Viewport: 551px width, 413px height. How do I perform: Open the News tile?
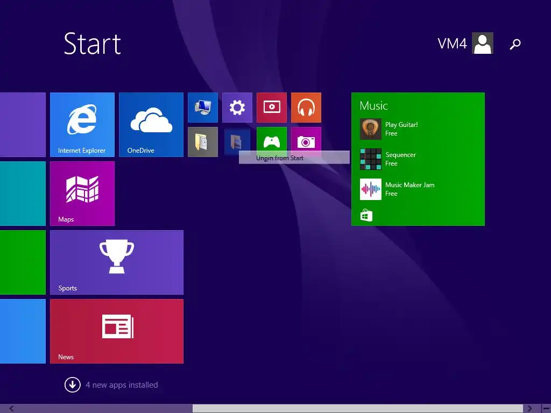(x=117, y=331)
